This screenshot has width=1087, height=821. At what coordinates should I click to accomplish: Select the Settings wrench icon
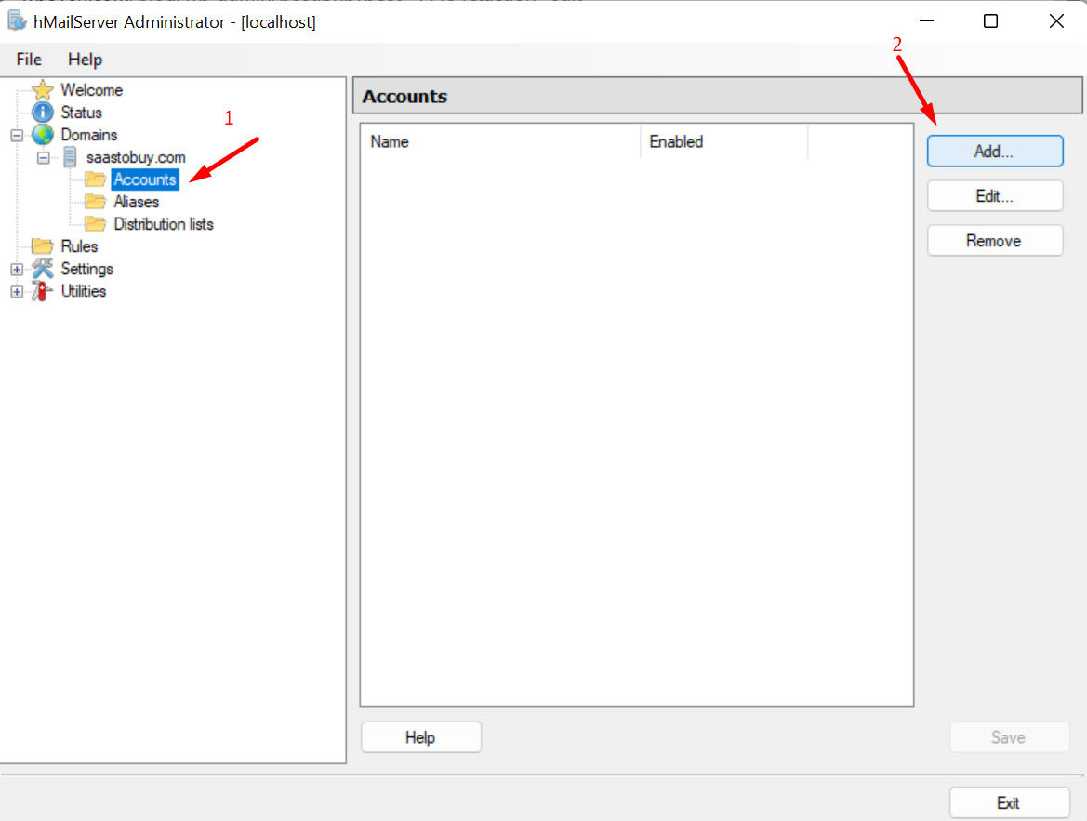coord(43,268)
